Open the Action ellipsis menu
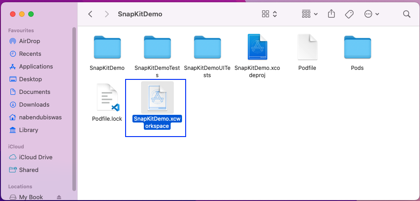Image resolution: width=420 pixels, height=201 pixels. click(372, 14)
